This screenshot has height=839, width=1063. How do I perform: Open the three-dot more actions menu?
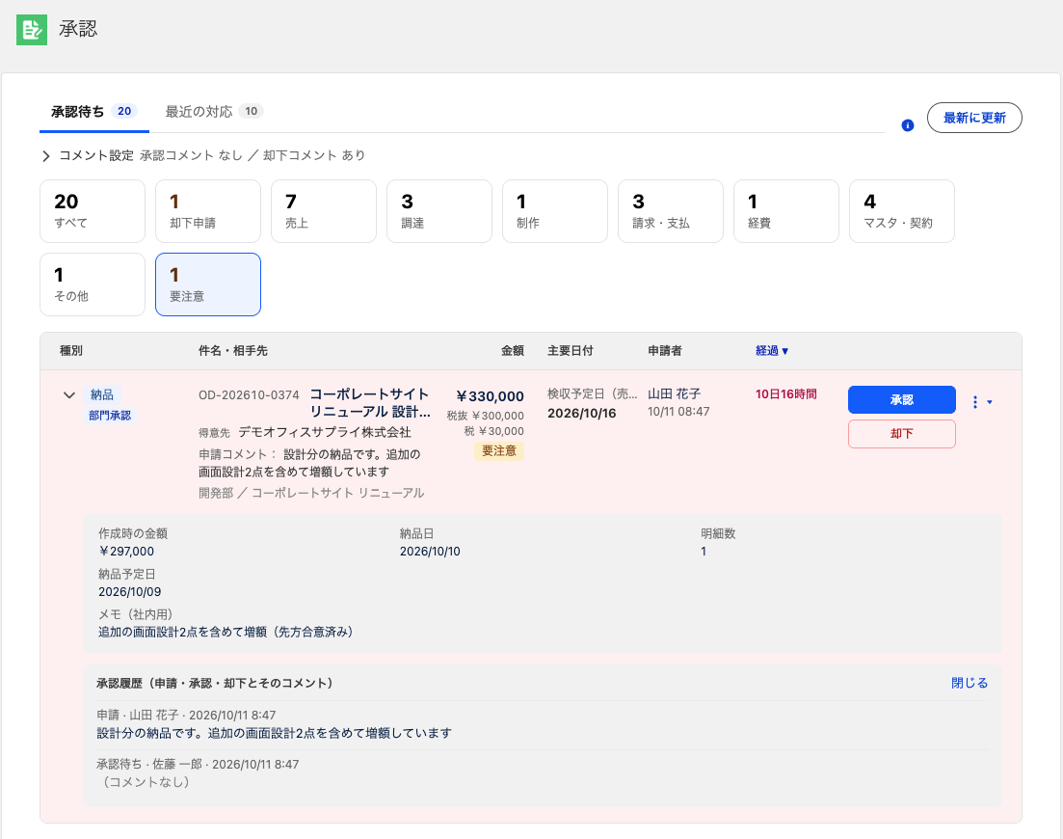pos(975,402)
